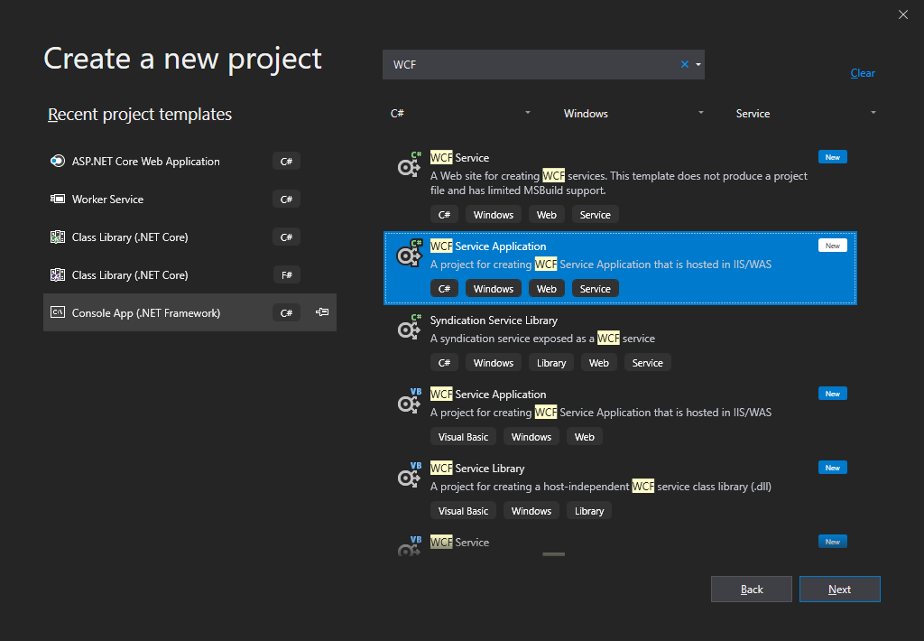Unpin the Console App template pin icon
This screenshot has width=924, height=641.
point(322,312)
